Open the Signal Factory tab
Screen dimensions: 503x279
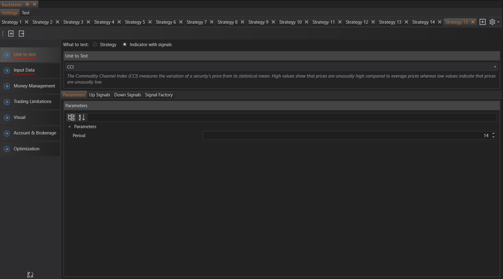coord(159,95)
